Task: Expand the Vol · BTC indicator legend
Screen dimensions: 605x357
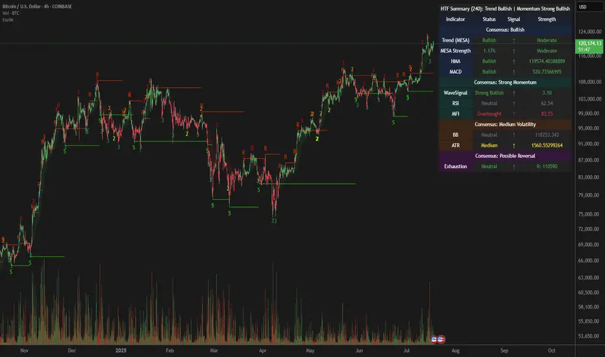Action: tap(11, 13)
